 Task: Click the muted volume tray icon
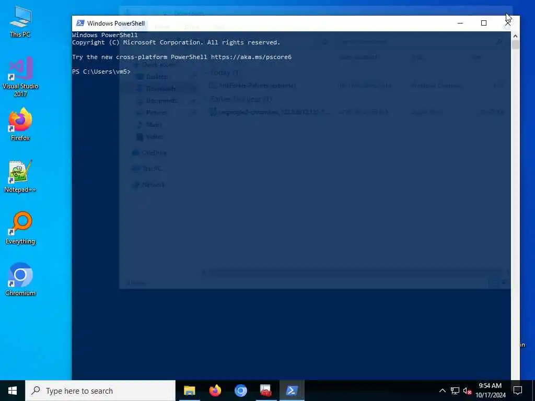click(467, 391)
